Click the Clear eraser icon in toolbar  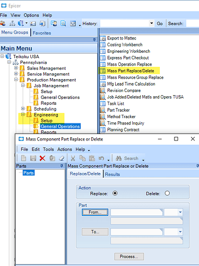[x=62, y=158]
